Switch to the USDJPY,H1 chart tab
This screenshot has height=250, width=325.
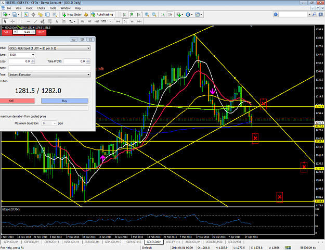pyautogui.click(x=173, y=242)
